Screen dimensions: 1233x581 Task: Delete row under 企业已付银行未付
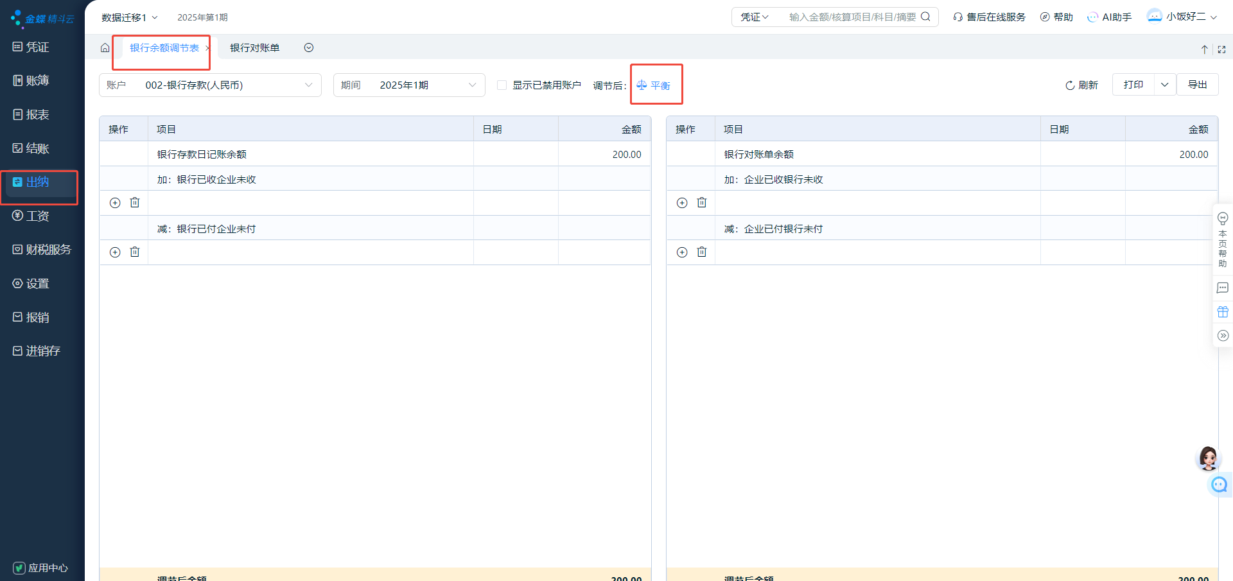pyautogui.click(x=702, y=252)
